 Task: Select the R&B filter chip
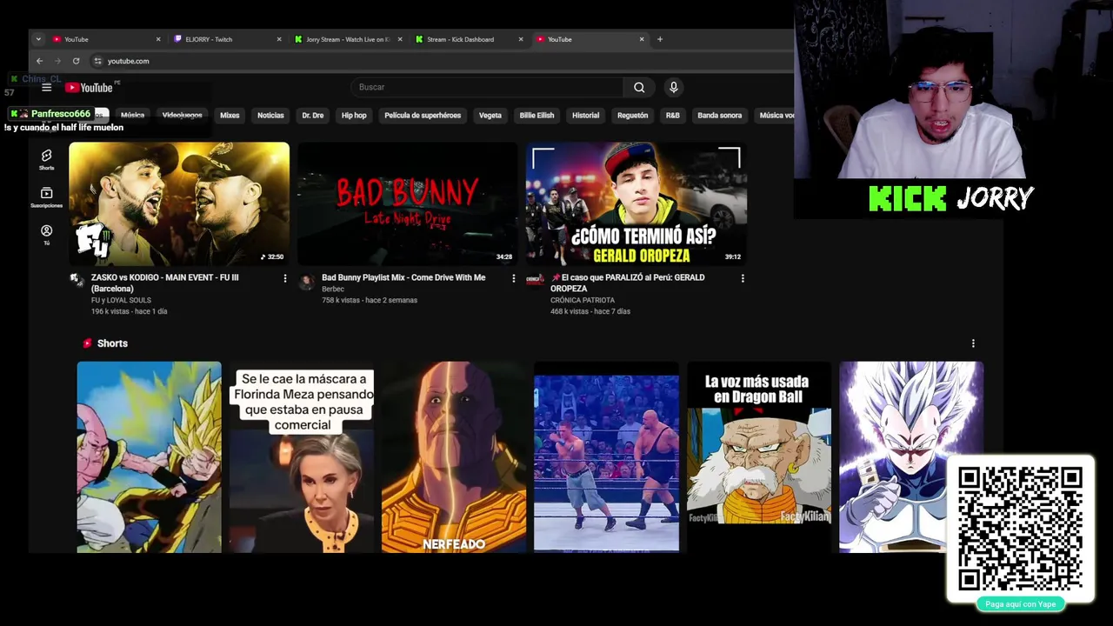(x=673, y=115)
